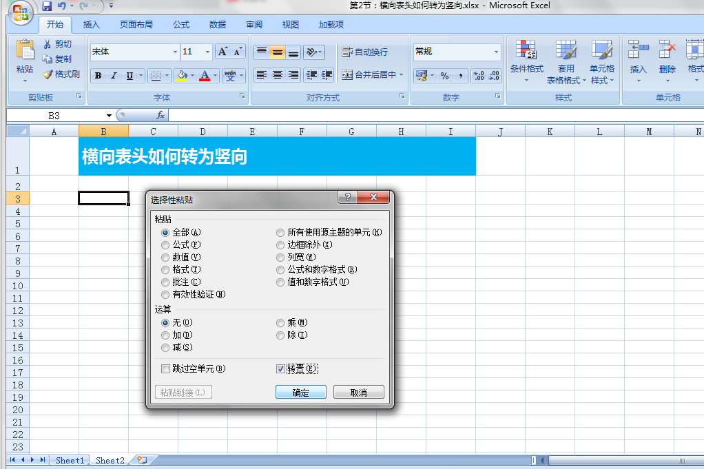704x469 pixels.
Task: Cut selection with the 剪切 scissors
Action: pyautogui.click(x=57, y=44)
